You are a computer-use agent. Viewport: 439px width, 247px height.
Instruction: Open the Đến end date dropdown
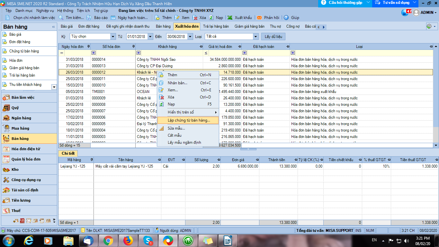190,36
